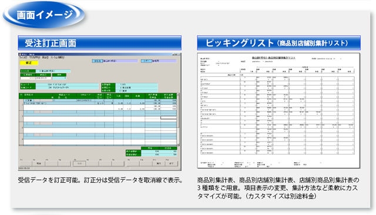Click the purple field beside 担当 label at top right
The image size is (376, 215).
[164, 61]
